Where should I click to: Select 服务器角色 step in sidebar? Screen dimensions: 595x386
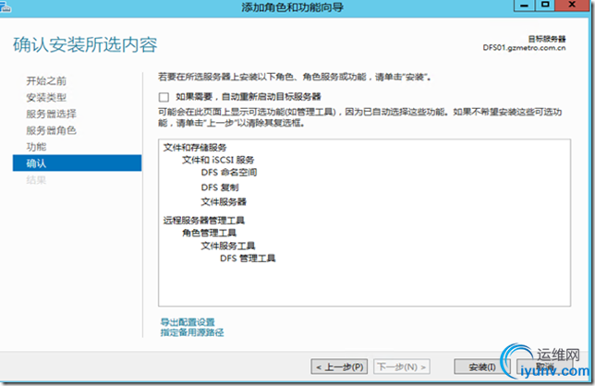[51, 130]
